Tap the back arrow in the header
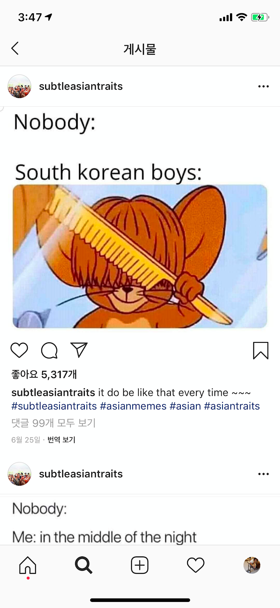 [x=15, y=48]
